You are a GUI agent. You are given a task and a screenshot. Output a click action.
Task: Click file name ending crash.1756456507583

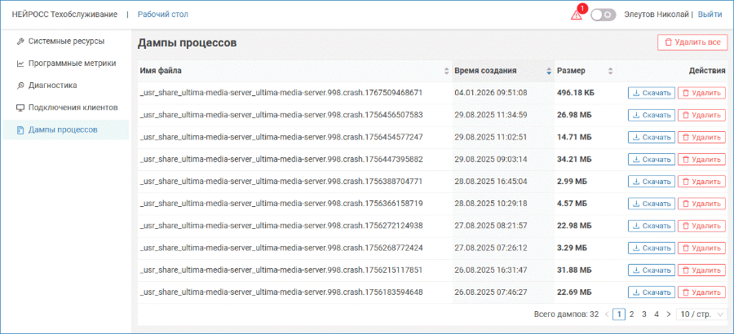pos(281,115)
